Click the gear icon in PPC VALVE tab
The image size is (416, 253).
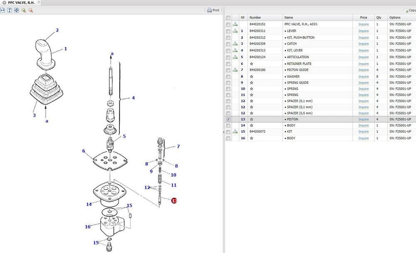pyautogui.click(x=4, y=2)
